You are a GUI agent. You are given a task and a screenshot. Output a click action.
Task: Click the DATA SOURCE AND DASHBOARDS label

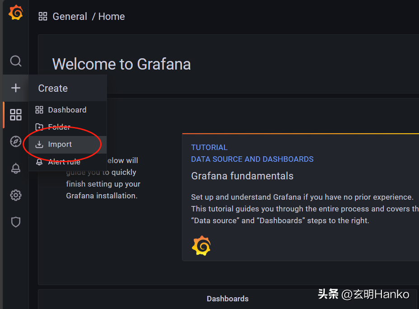tap(252, 159)
